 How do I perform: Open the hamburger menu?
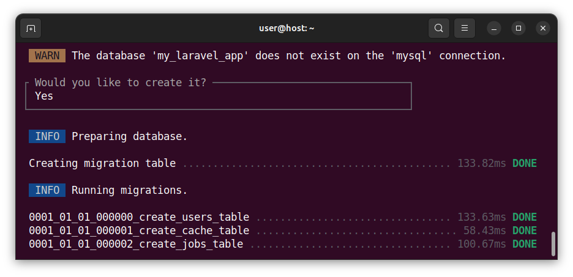point(465,28)
